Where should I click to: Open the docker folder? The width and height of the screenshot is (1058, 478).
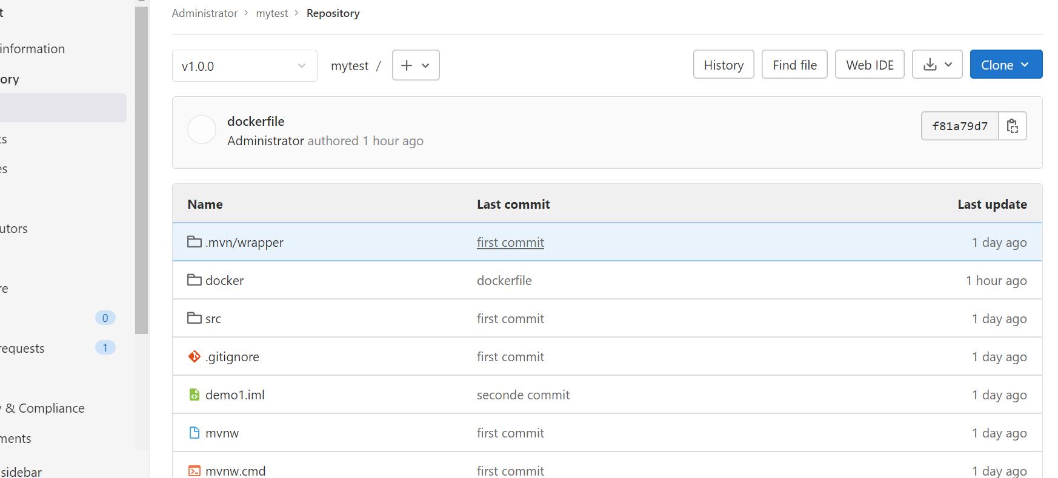click(x=224, y=281)
